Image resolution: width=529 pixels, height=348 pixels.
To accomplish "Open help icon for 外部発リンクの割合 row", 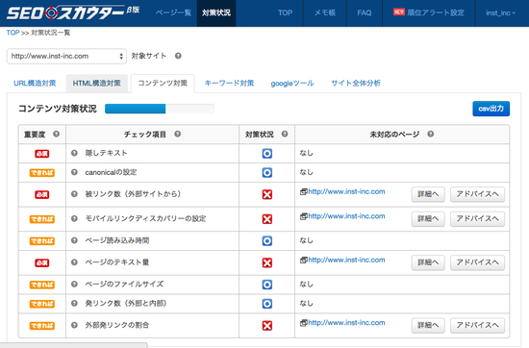I will point(74,325).
